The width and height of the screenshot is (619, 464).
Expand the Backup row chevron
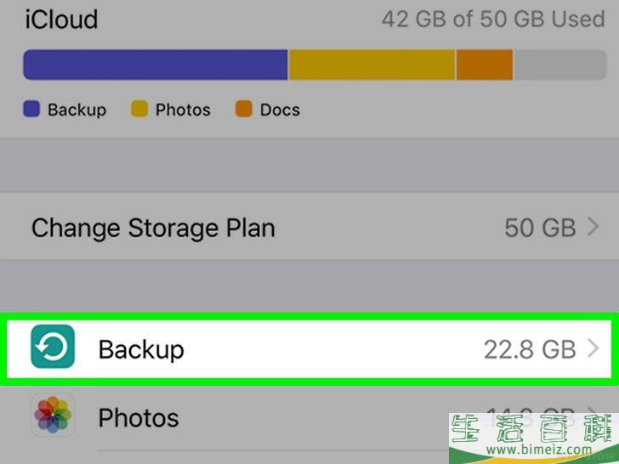click(x=593, y=348)
